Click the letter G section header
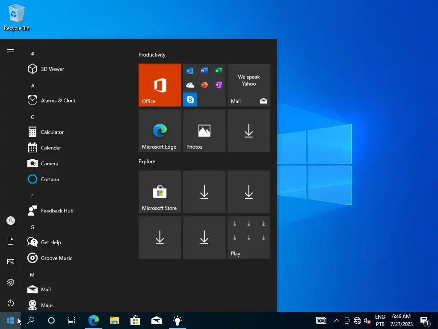This screenshot has height=329, width=438. [33, 227]
